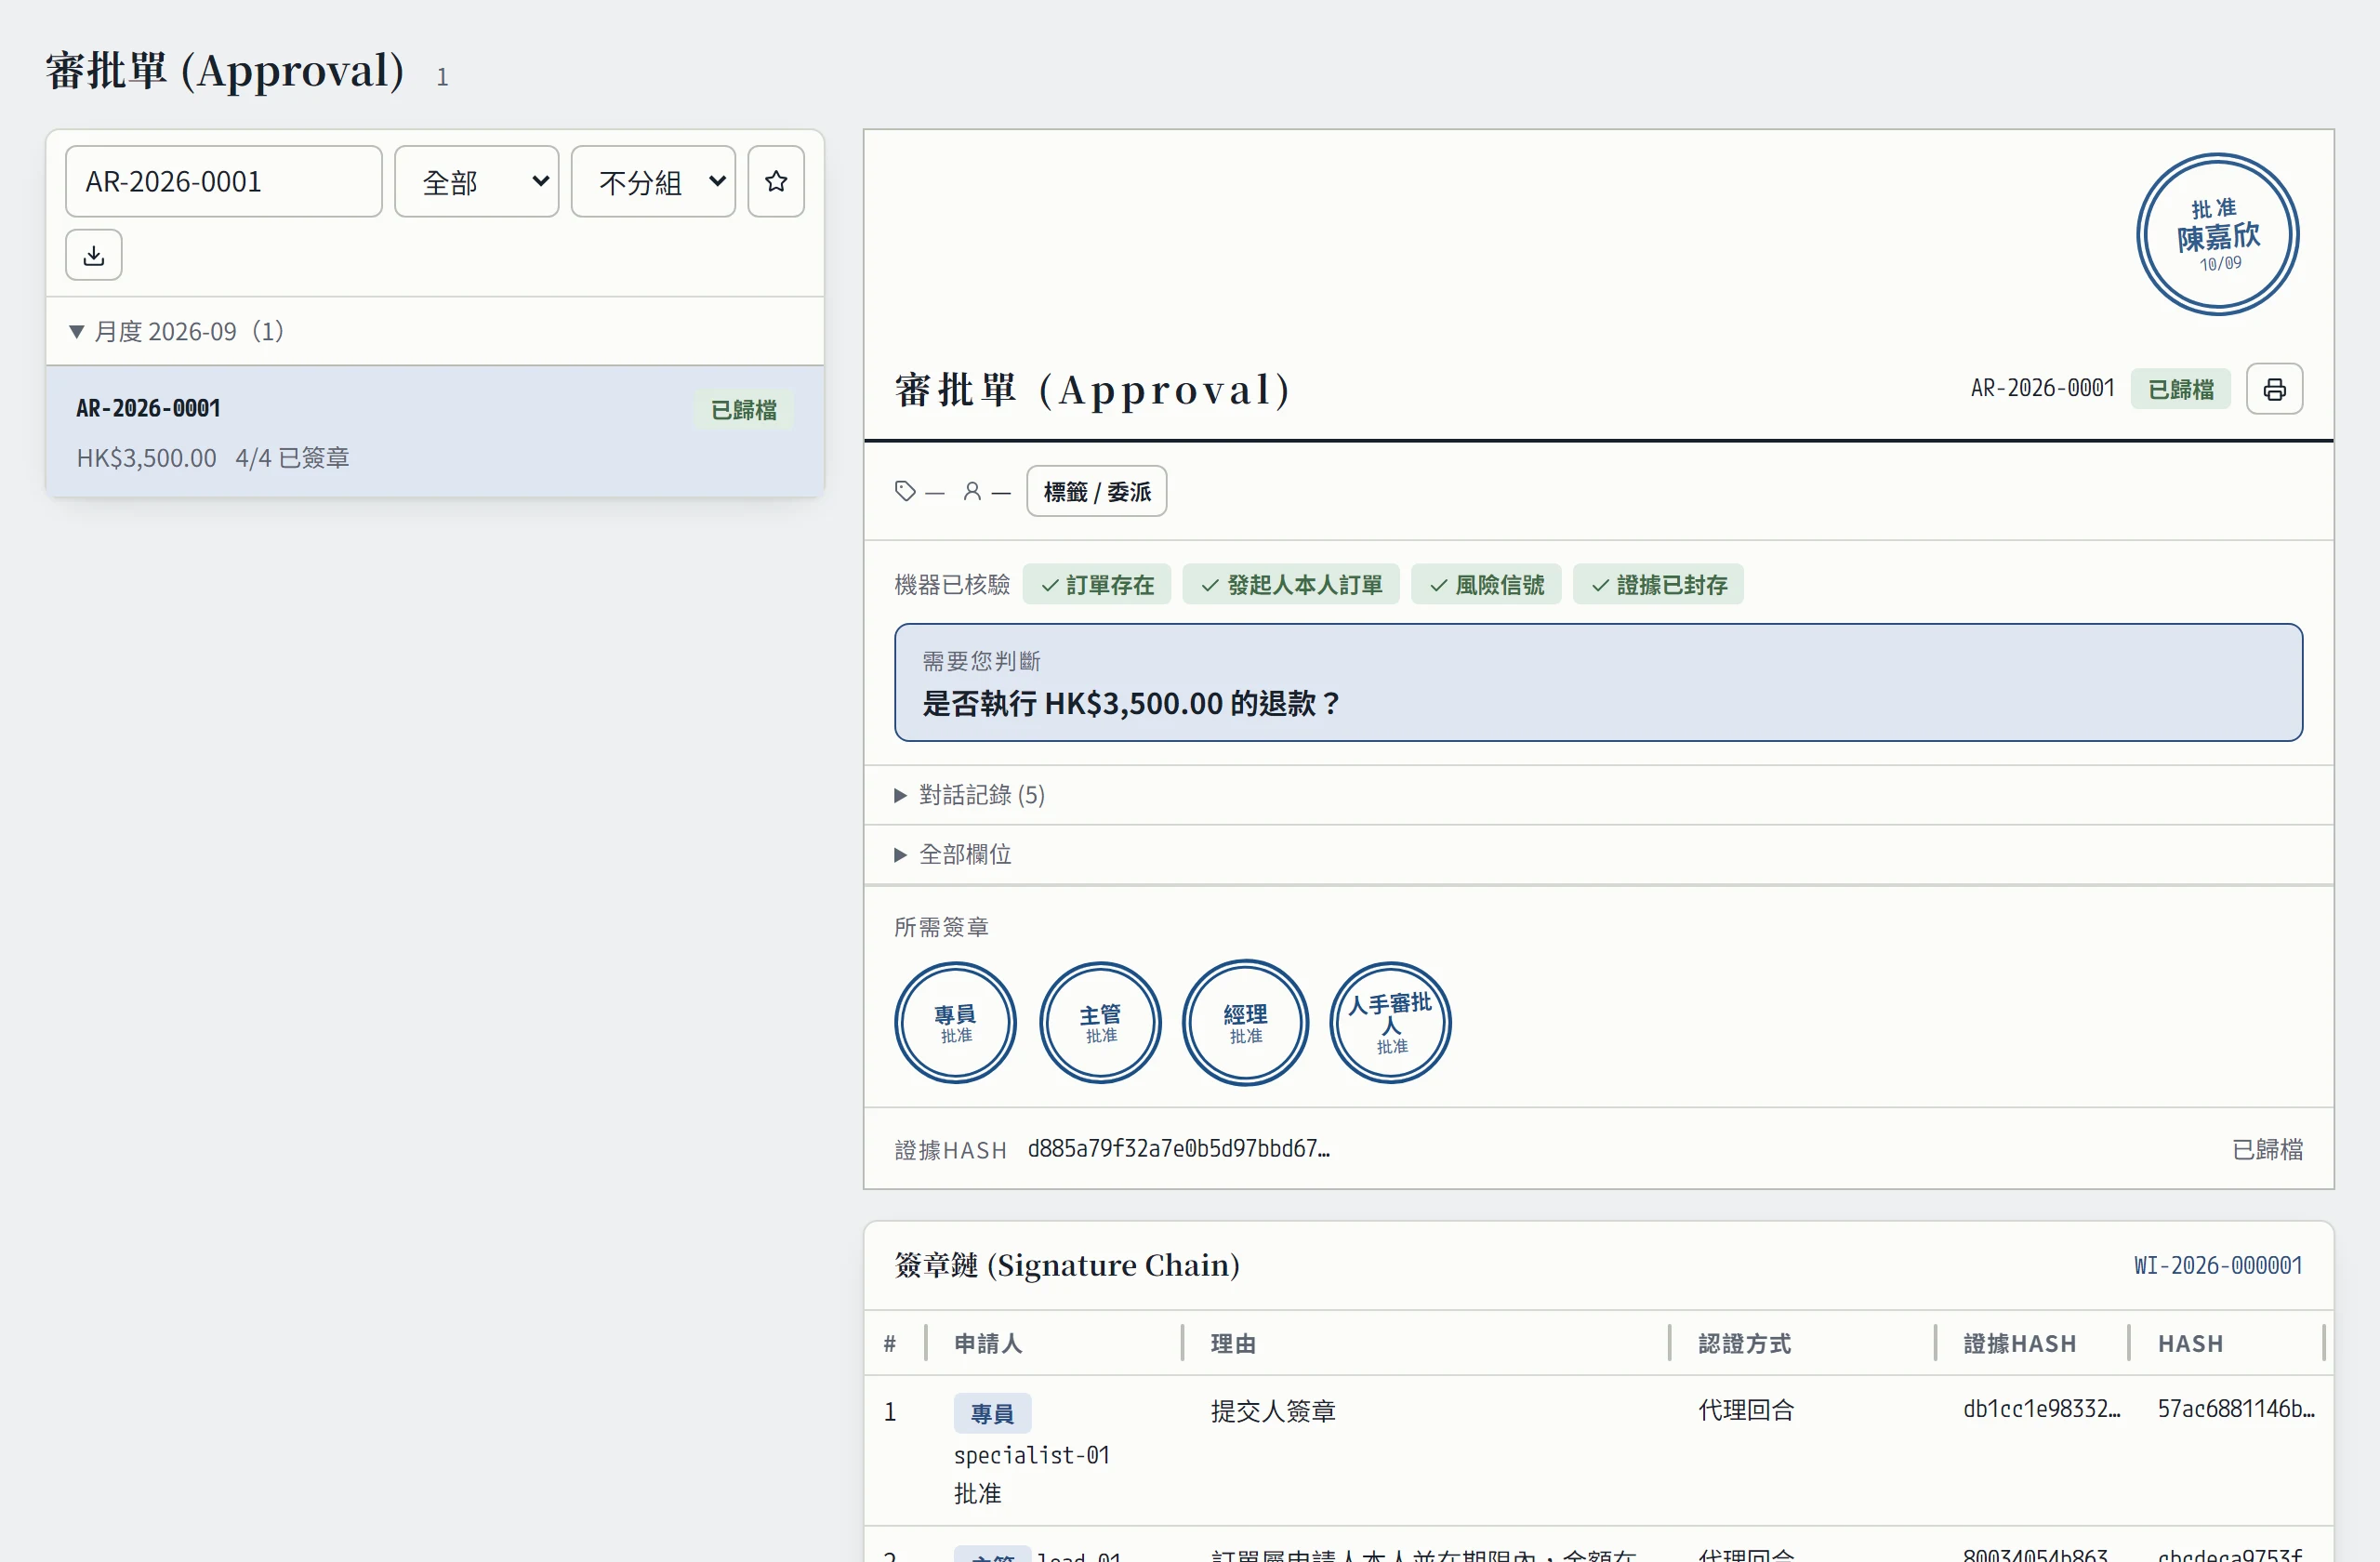The image size is (2380, 1562).
Task: Click the 標籤 / 委派 button
Action: point(1097,491)
